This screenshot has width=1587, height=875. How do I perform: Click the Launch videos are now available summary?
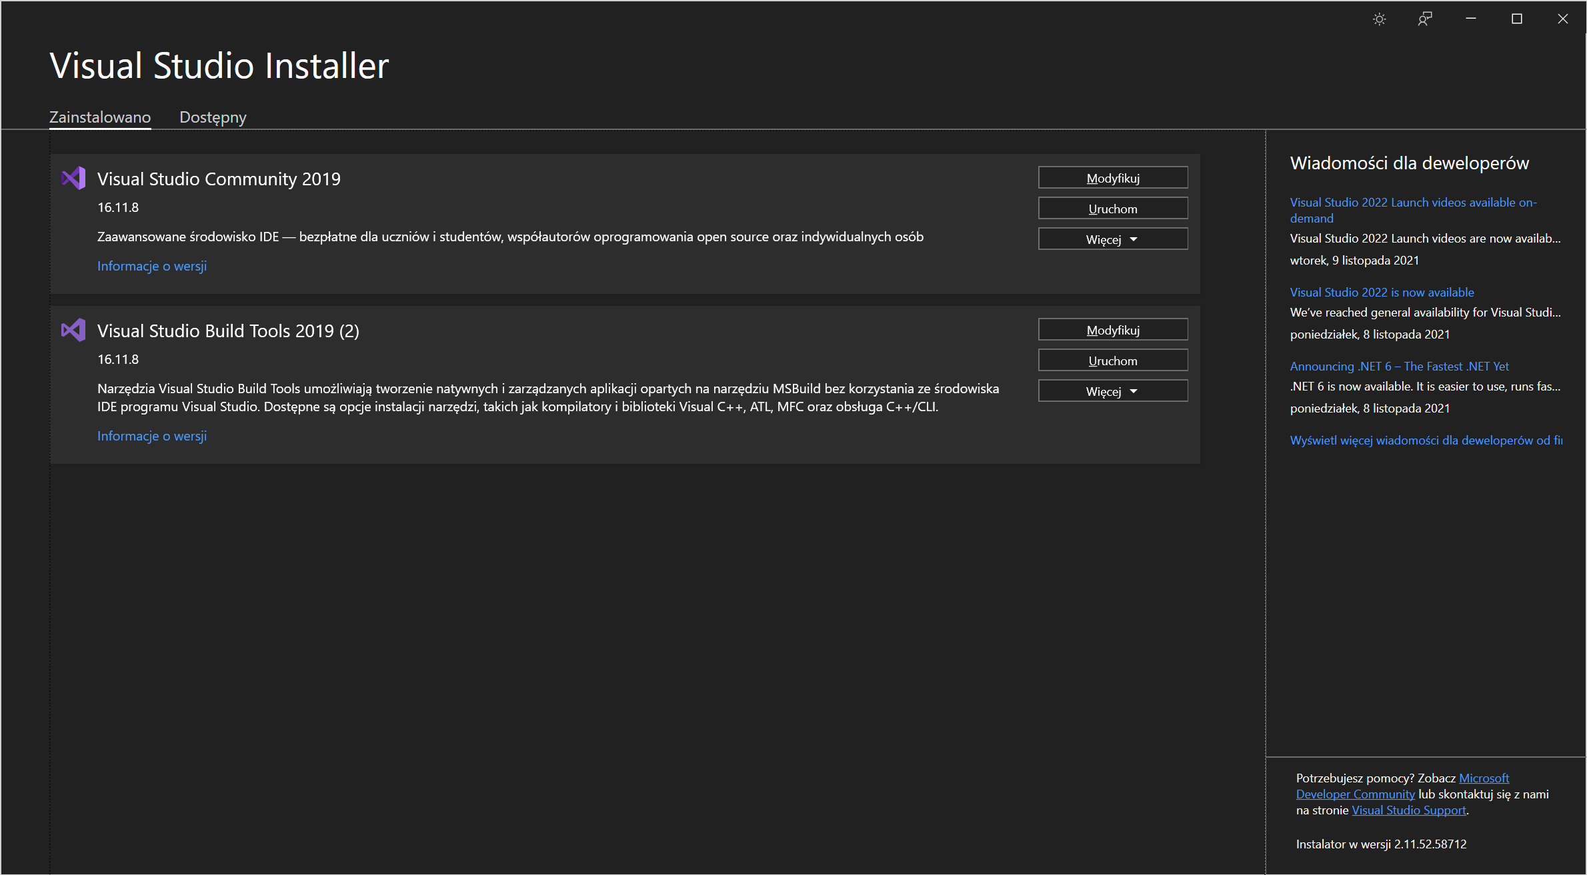[1425, 238]
